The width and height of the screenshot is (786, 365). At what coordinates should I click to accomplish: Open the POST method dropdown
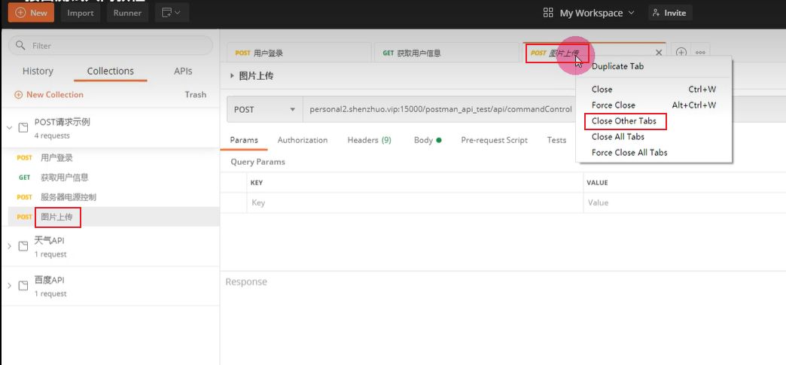click(x=264, y=110)
